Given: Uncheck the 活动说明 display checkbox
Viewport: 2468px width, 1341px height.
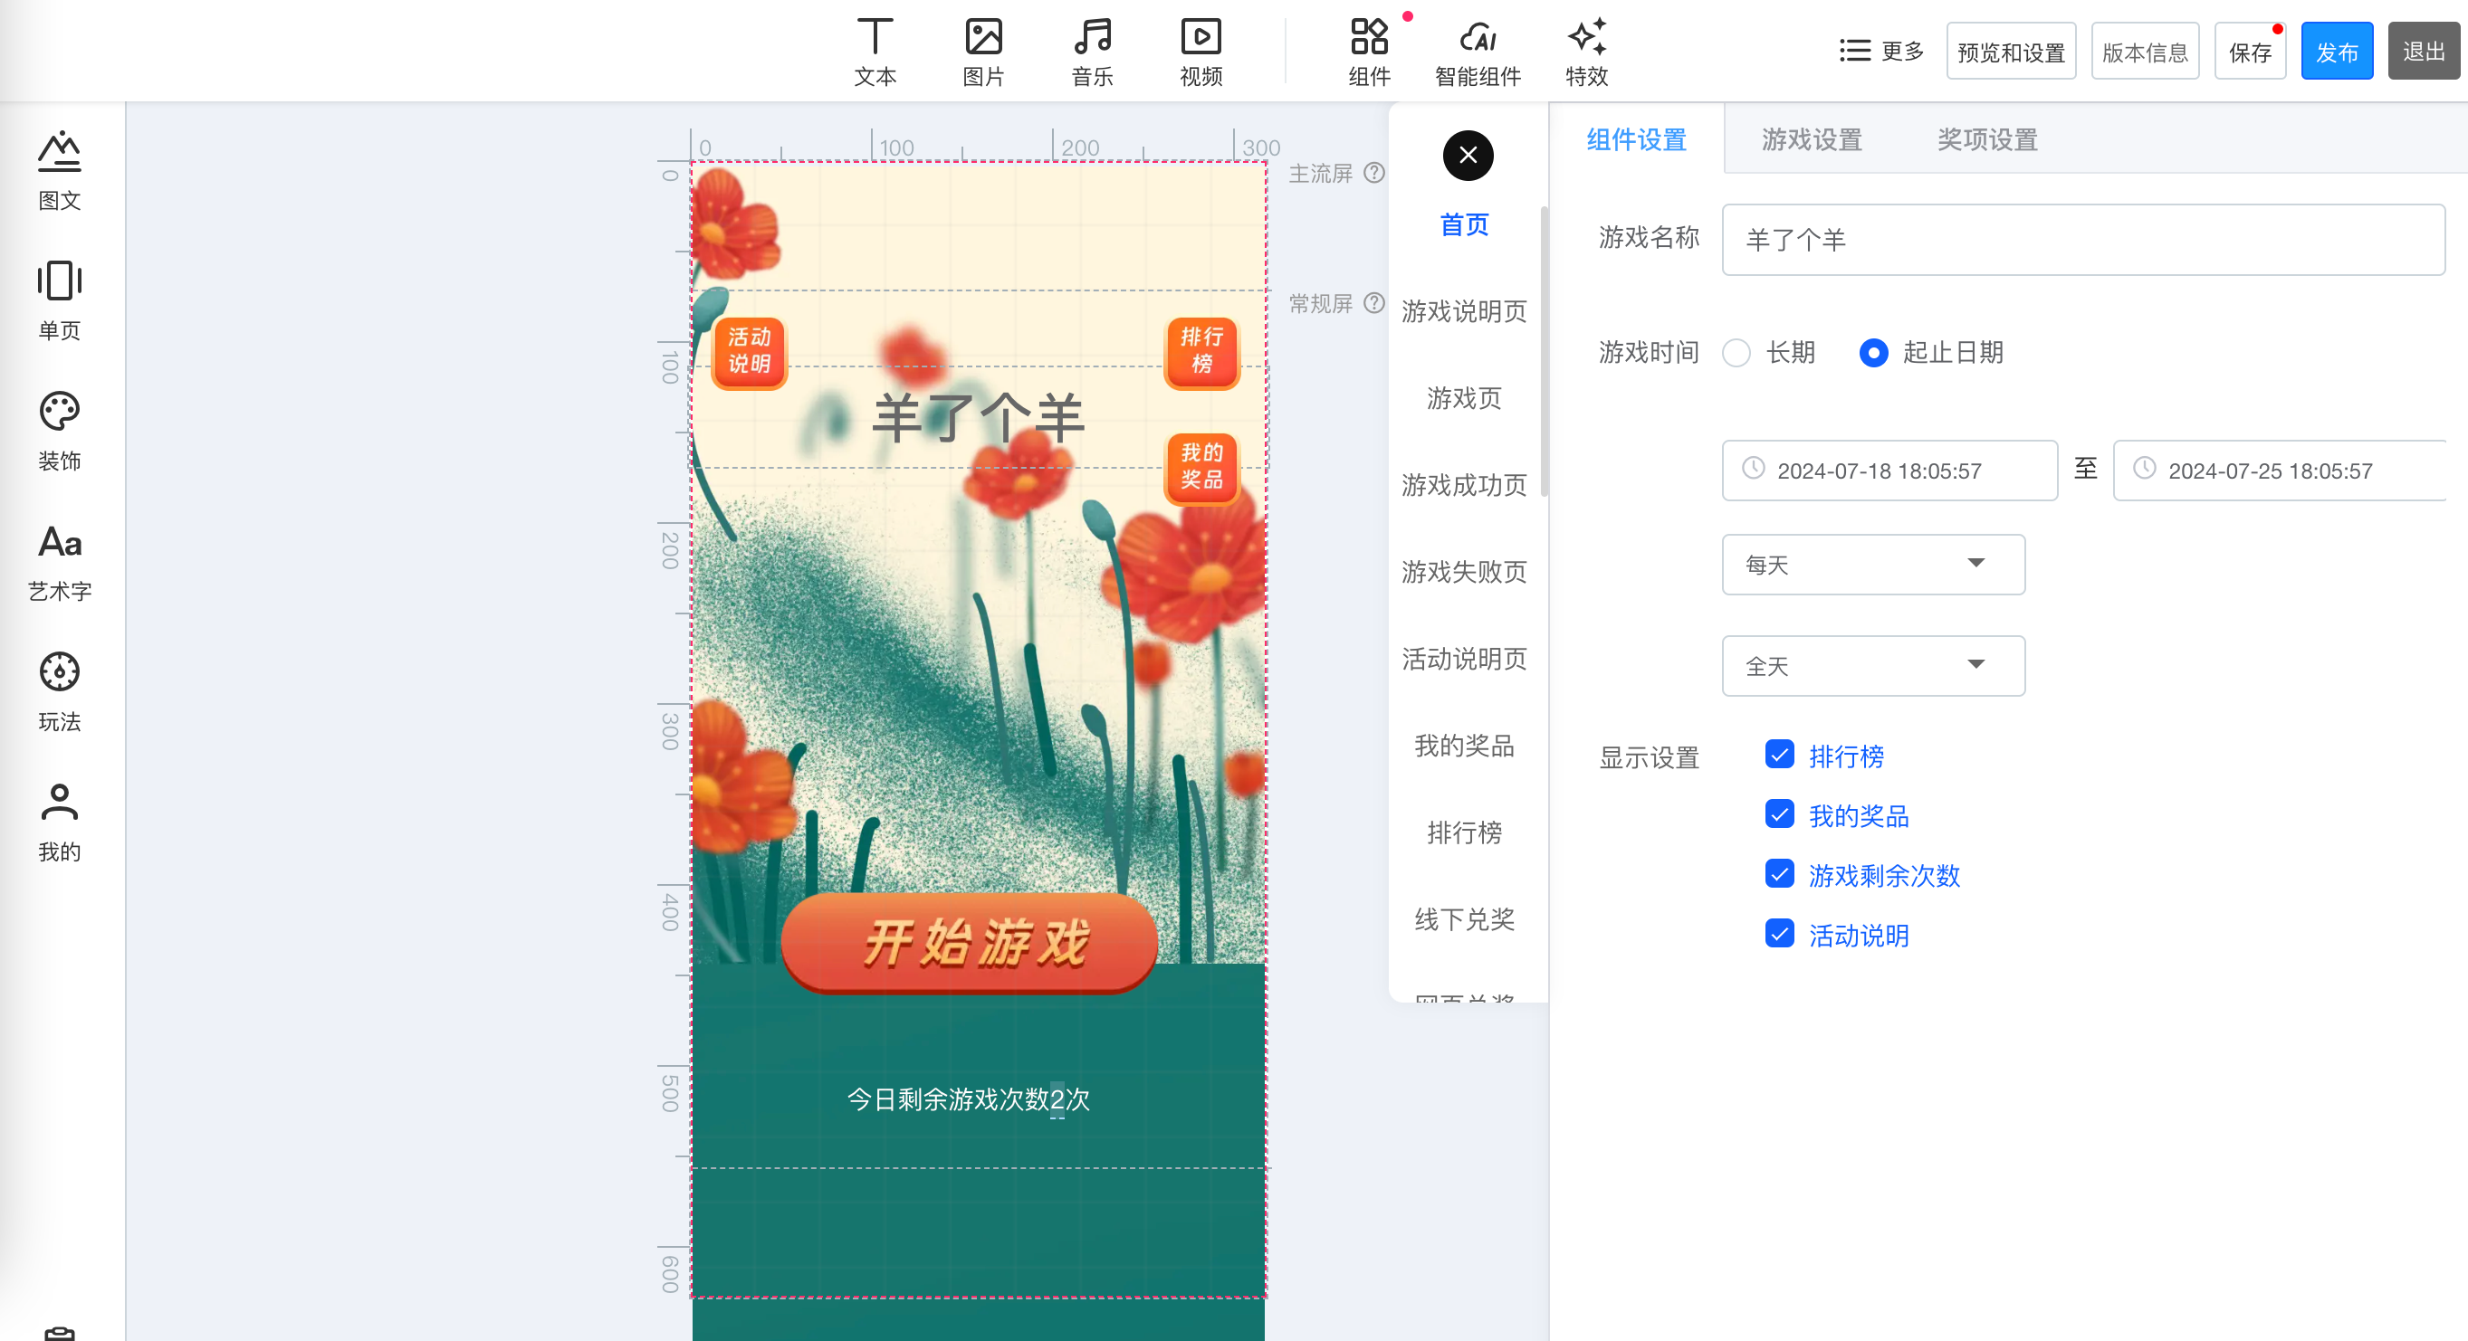Looking at the screenshot, I should point(1779,933).
